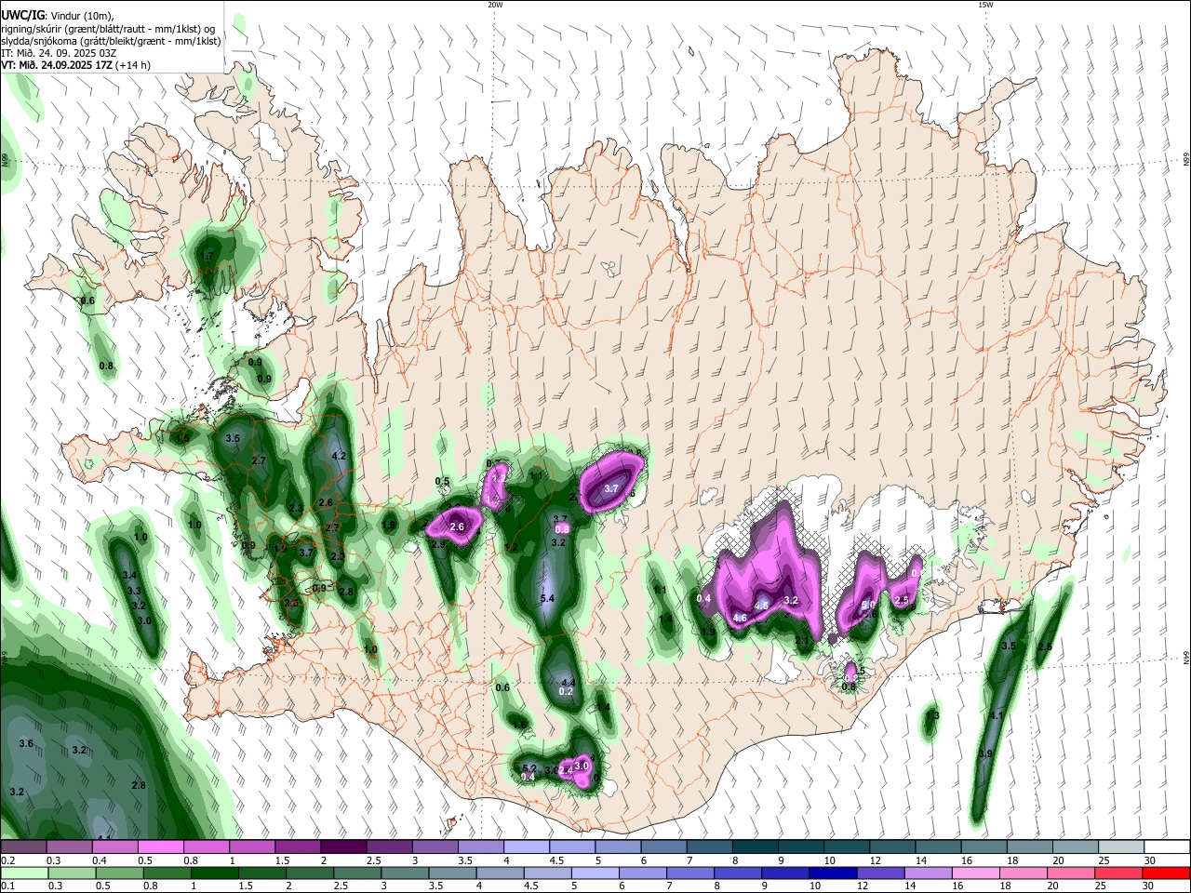Click the bright red last swatch, lower legend row
The width and height of the screenshot is (1191, 893).
[1166, 873]
